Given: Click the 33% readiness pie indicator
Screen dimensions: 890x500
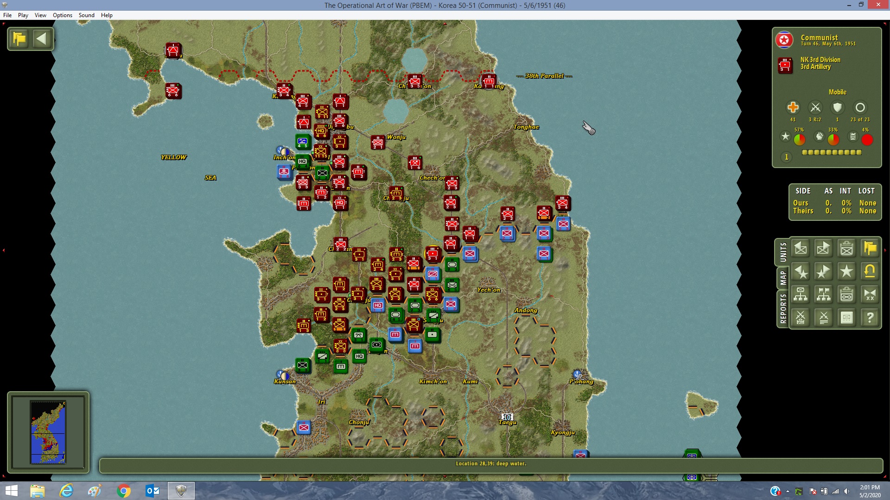Looking at the screenshot, I should point(833,139).
